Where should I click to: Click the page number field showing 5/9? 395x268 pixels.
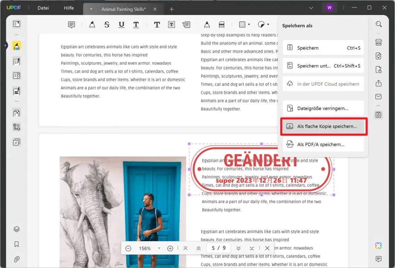pyautogui.click(x=218, y=248)
